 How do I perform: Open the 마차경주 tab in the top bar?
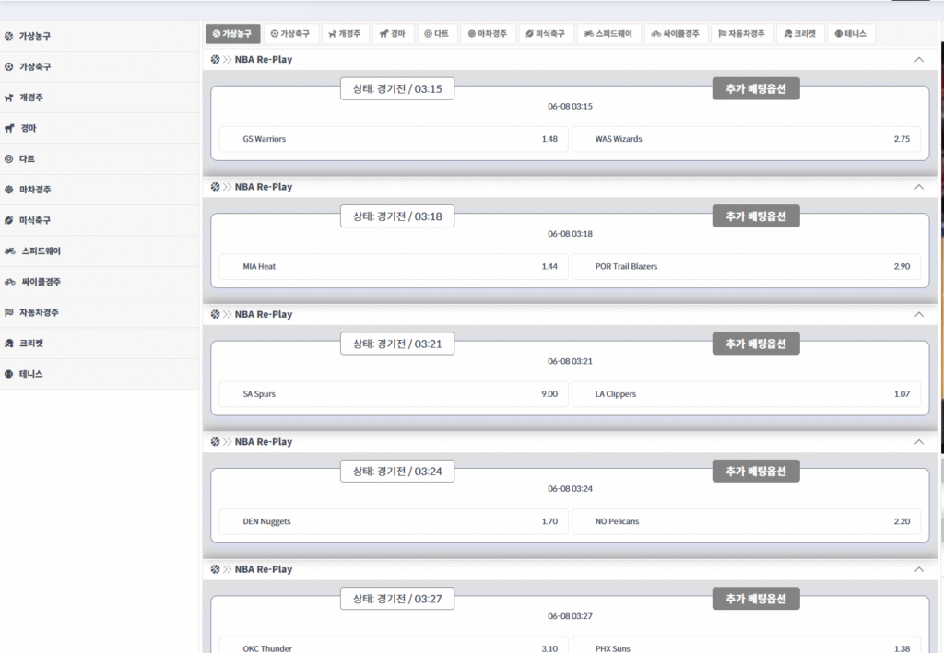pyautogui.click(x=488, y=34)
